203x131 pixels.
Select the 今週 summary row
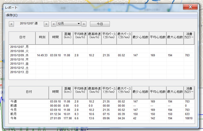[x=14, y=101]
